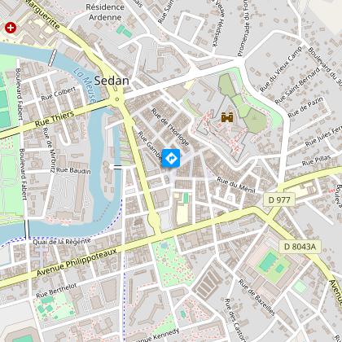This screenshot has width=342, height=342.
Task: Select the Rue Pillas street label
Action: (x=317, y=160)
